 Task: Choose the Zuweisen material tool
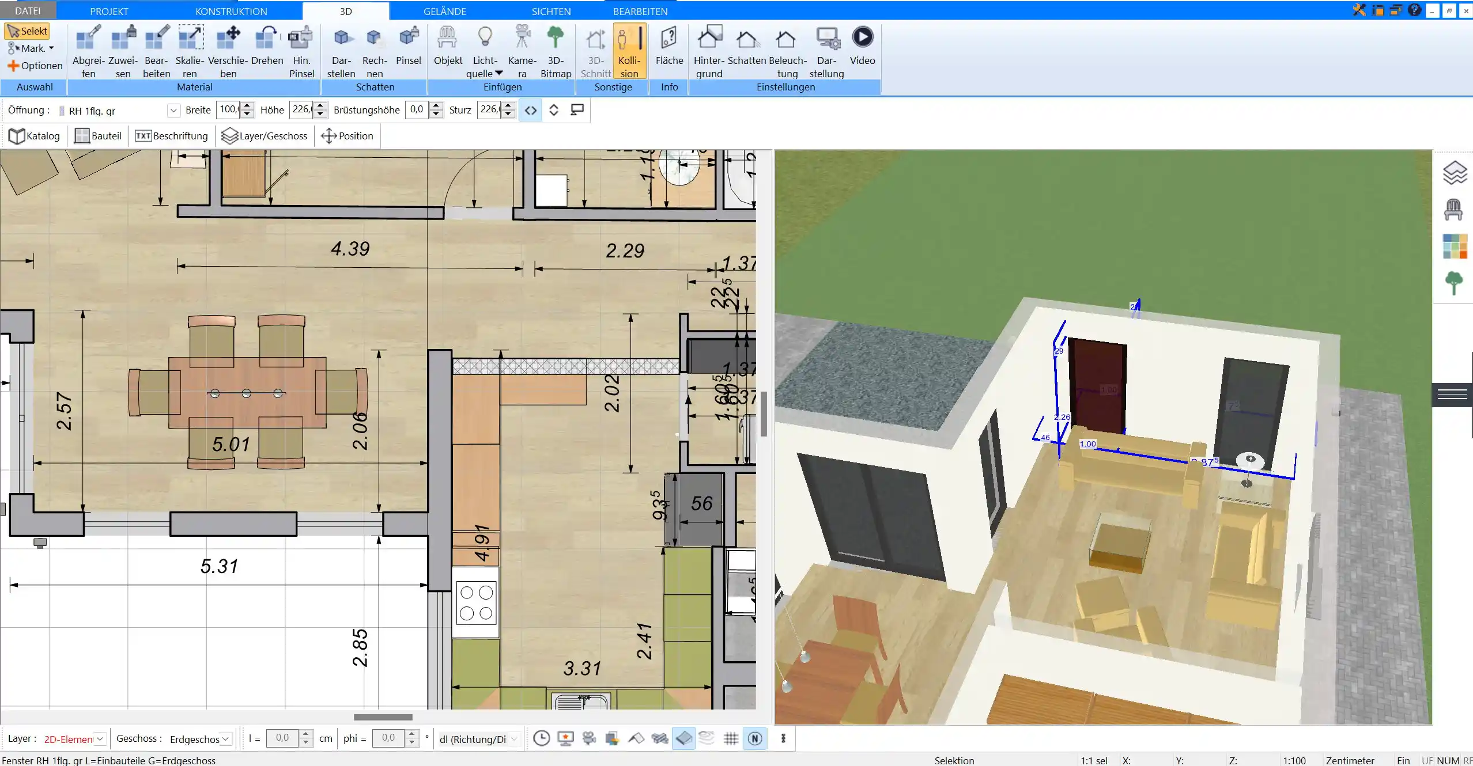(x=123, y=51)
